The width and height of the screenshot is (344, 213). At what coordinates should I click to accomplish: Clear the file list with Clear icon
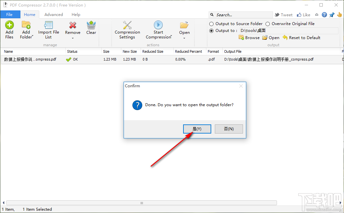(91, 25)
